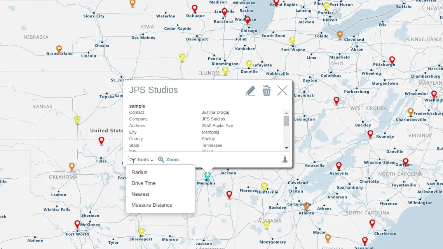Select the orange pin at Grand Island
443x249 pixels.
59,49
